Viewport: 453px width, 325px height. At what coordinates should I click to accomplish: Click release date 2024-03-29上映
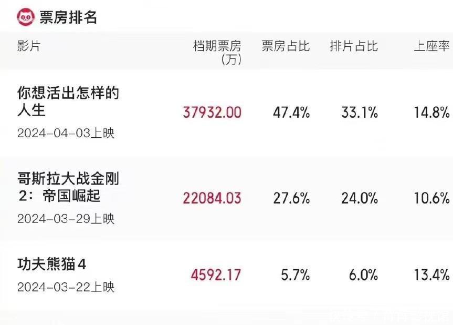66,219
